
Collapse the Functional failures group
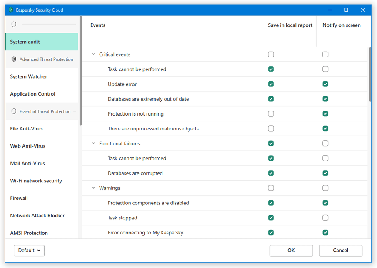tap(94, 143)
